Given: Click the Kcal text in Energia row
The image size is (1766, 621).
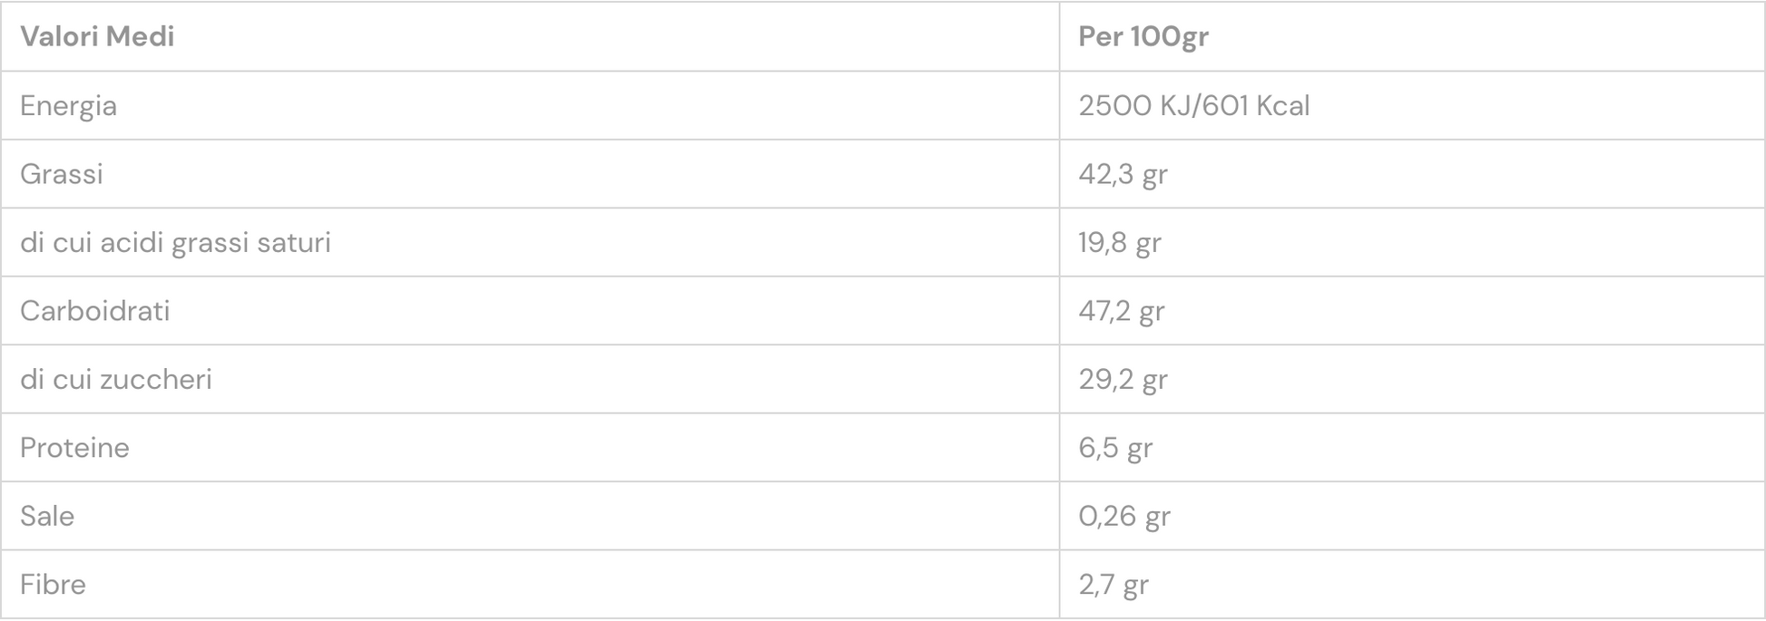Looking at the screenshot, I should point(1282,106).
